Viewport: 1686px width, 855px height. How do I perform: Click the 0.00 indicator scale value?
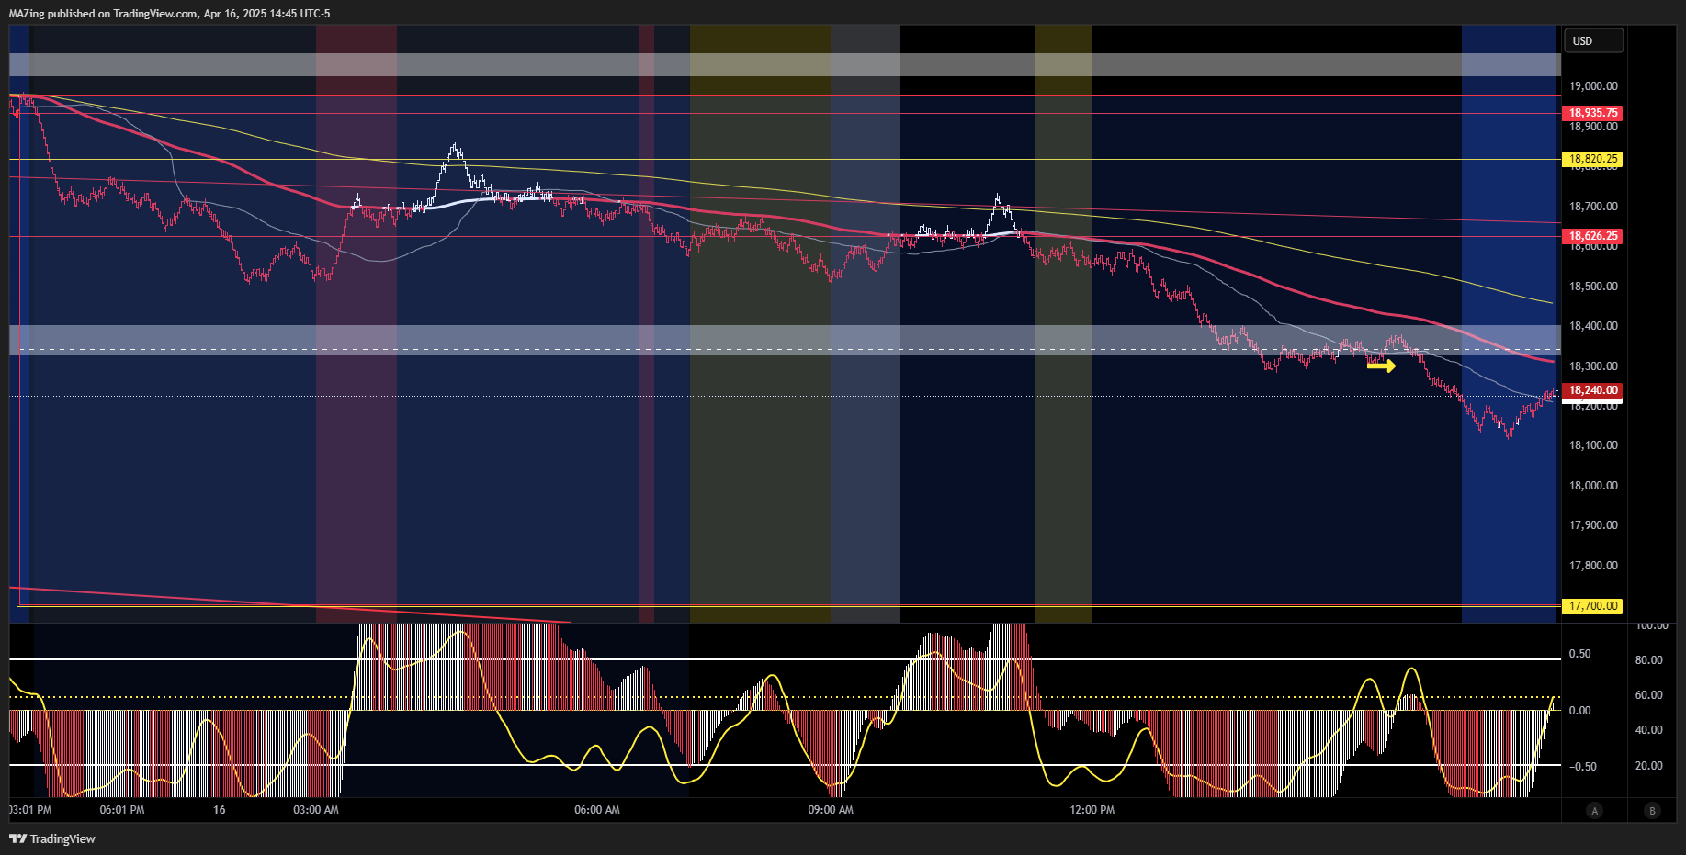click(1579, 711)
